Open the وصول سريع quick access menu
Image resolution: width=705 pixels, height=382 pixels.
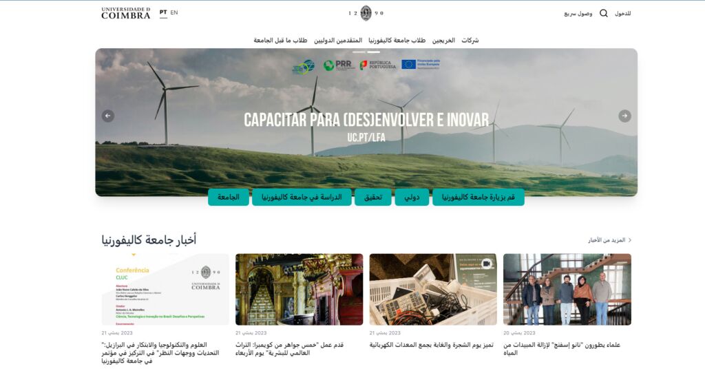click(x=578, y=13)
